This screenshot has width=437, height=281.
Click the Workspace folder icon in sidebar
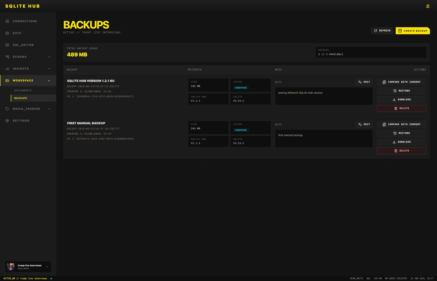[7, 80]
